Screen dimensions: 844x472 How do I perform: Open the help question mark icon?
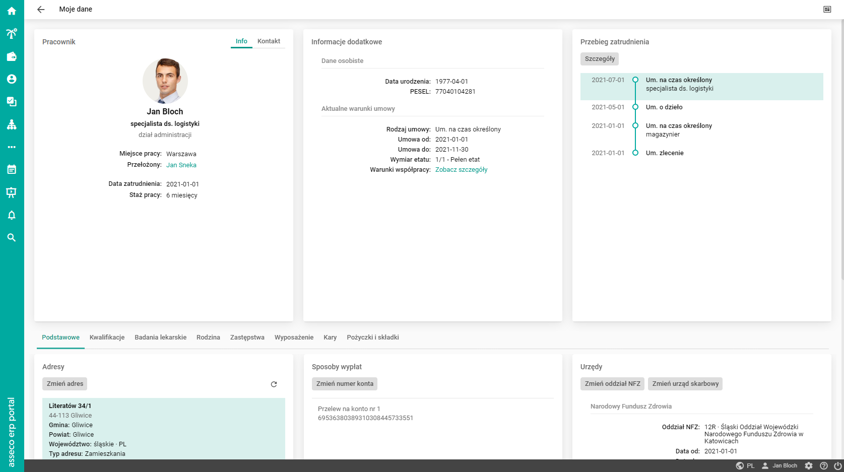point(824,466)
